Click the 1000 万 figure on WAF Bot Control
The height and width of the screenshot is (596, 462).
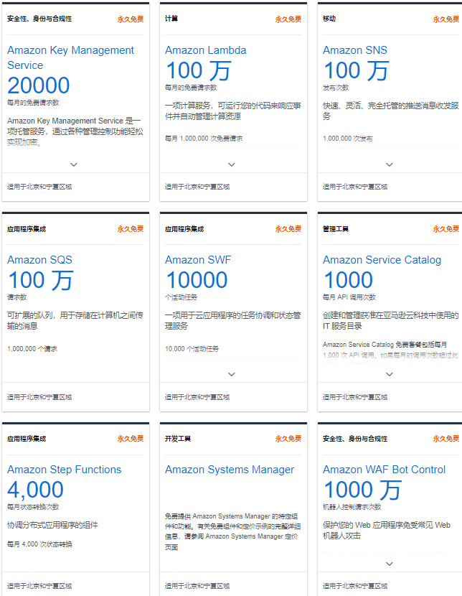click(362, 490)
